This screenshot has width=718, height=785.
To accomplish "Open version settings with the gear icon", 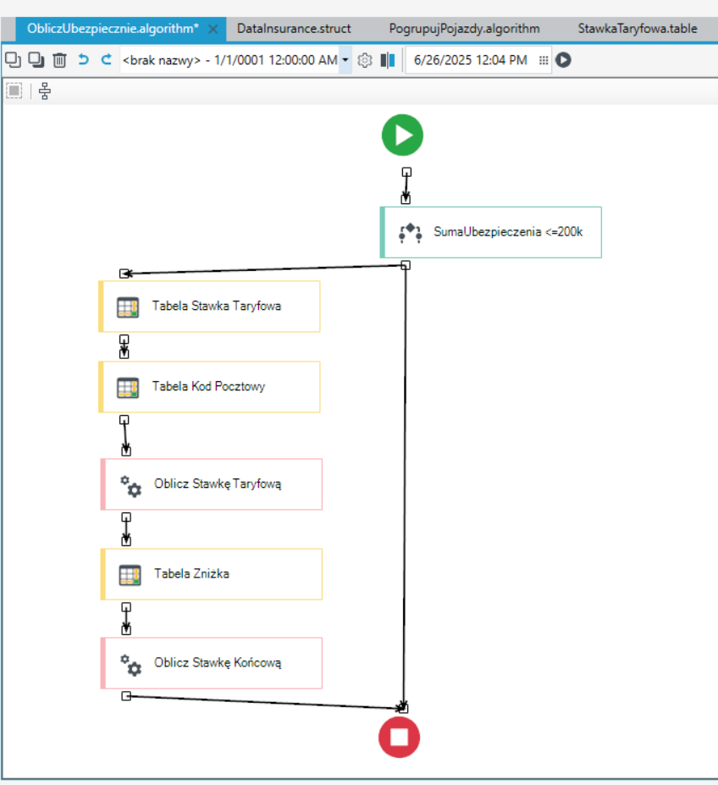I will pos(365,61).
